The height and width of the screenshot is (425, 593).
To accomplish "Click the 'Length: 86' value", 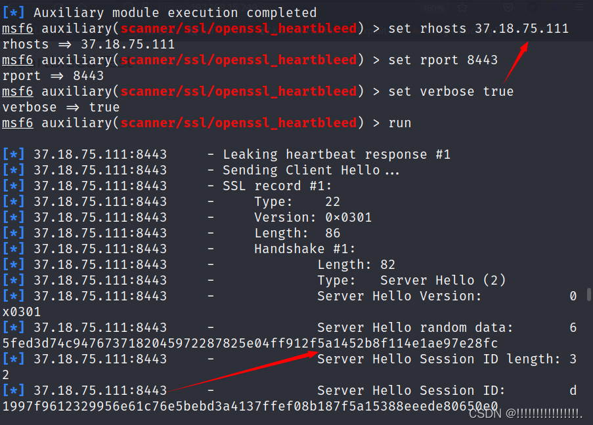I will [297, 233].
